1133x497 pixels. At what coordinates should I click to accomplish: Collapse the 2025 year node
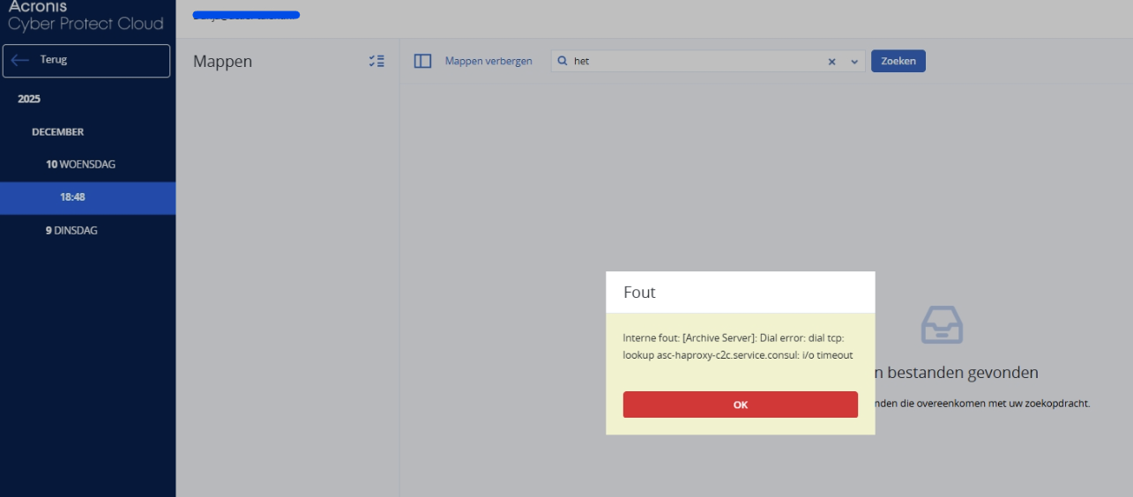coord(29,99)
